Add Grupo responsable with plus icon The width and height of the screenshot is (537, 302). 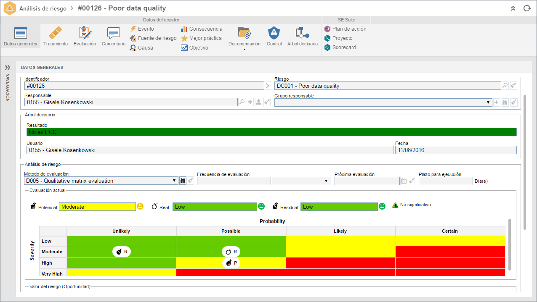tap(497, 102)
